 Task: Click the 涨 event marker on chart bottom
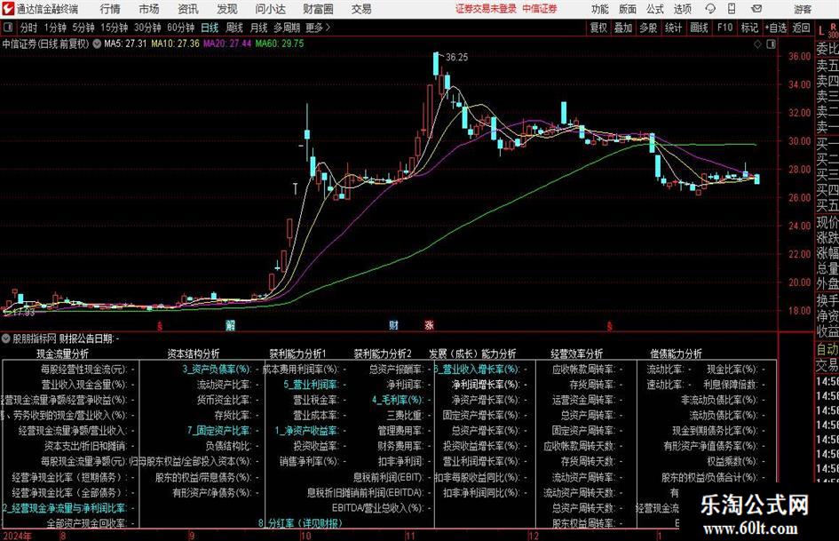[x=429, y=325]
